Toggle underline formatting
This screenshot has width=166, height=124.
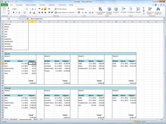[19, 12]
